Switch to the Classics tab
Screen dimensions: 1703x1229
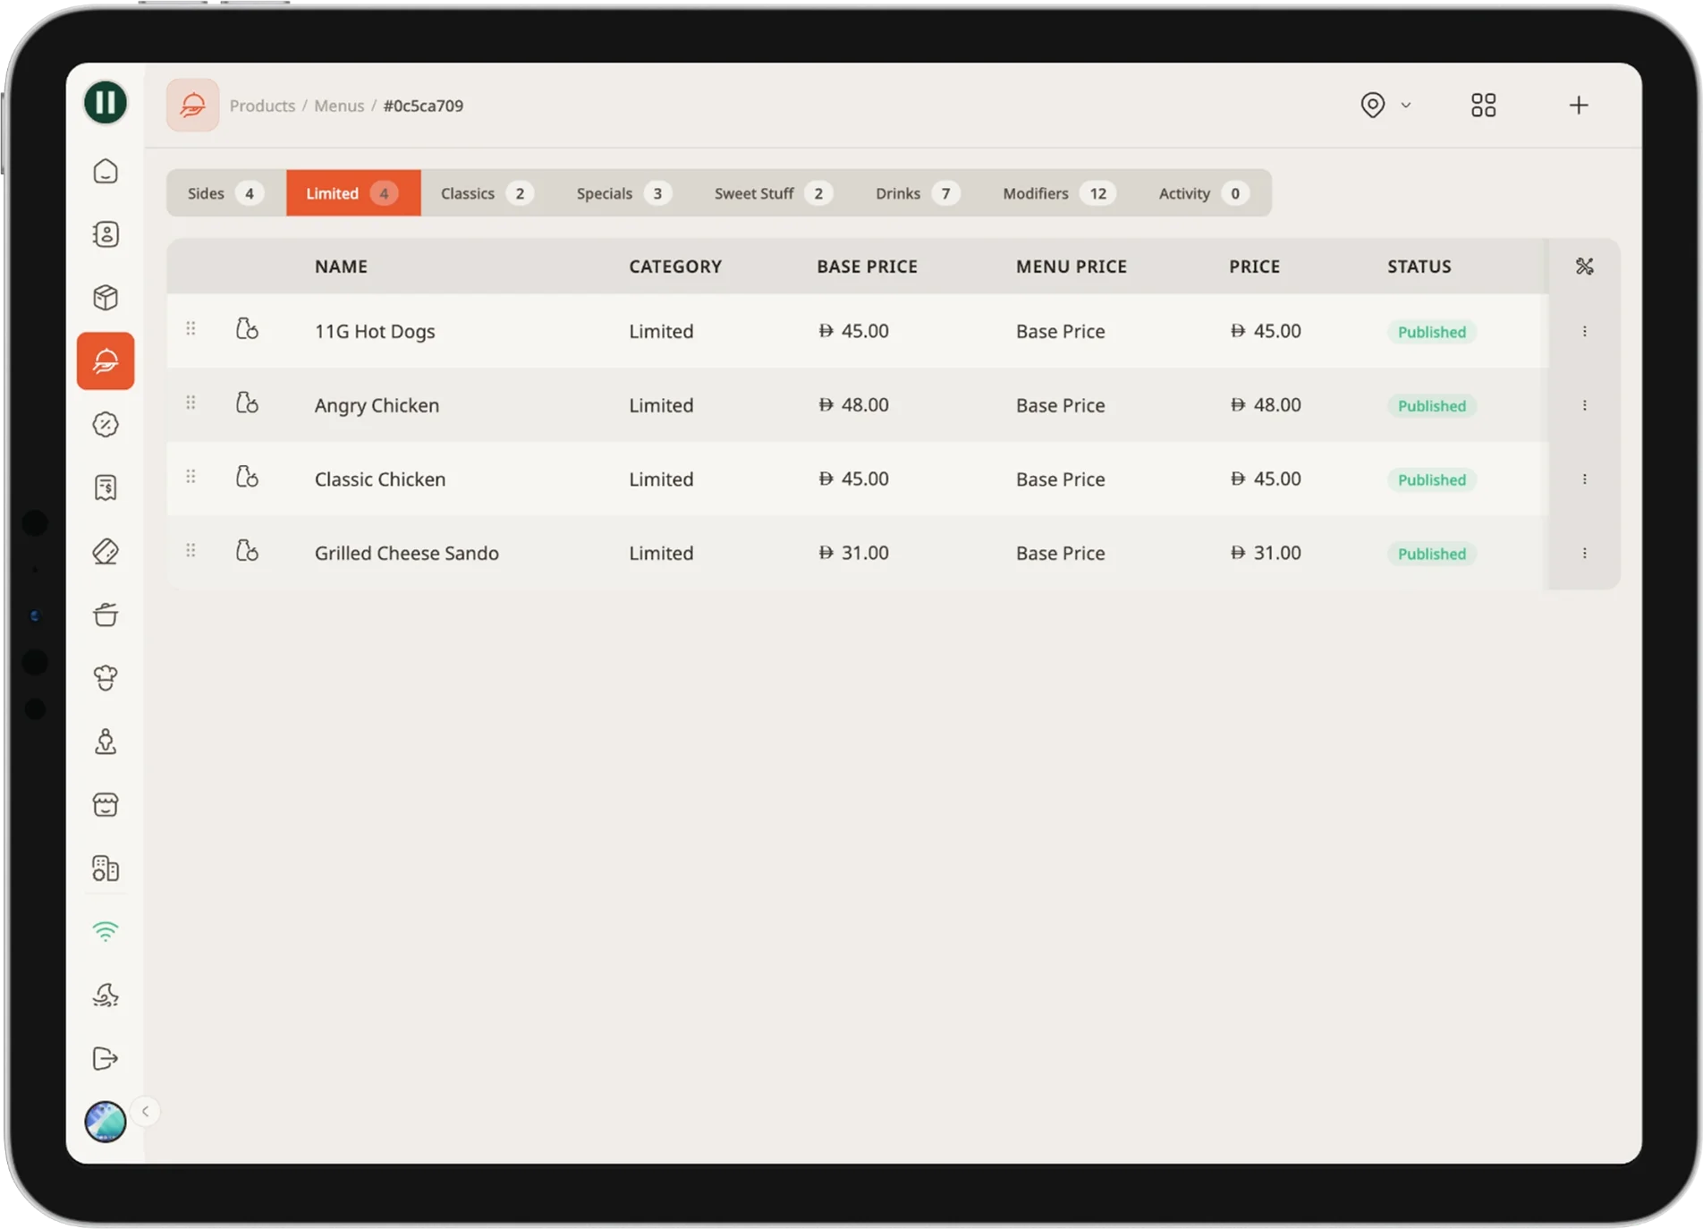(487, 193)
